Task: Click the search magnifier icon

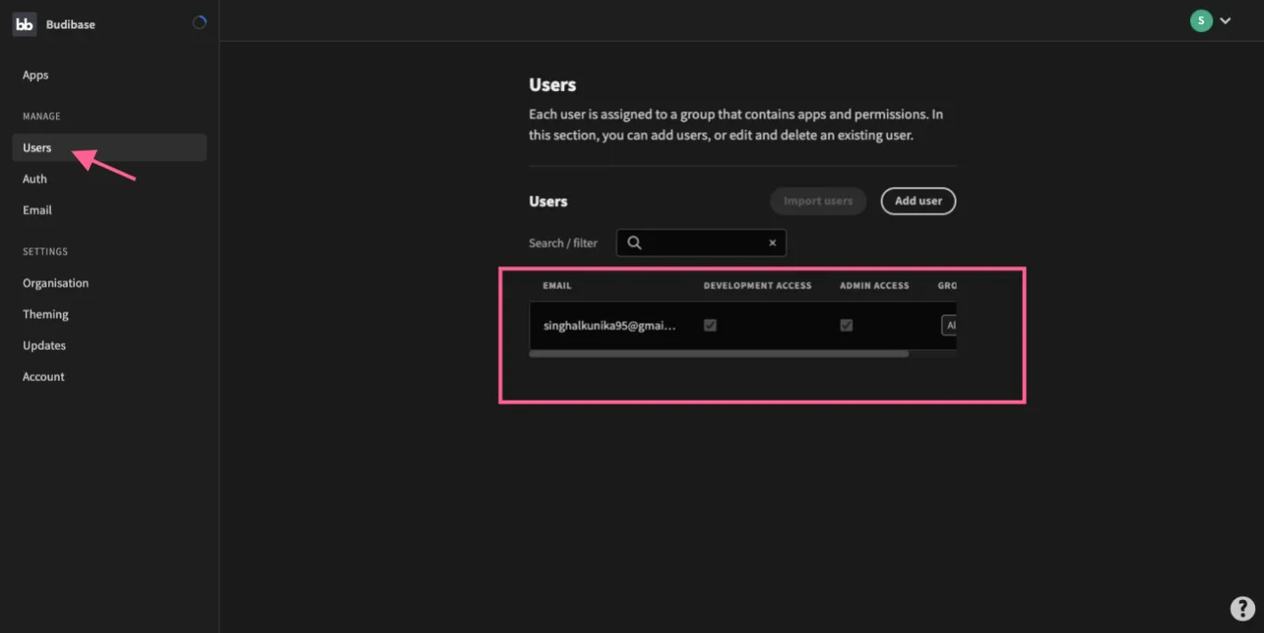Action: point(634,242)
